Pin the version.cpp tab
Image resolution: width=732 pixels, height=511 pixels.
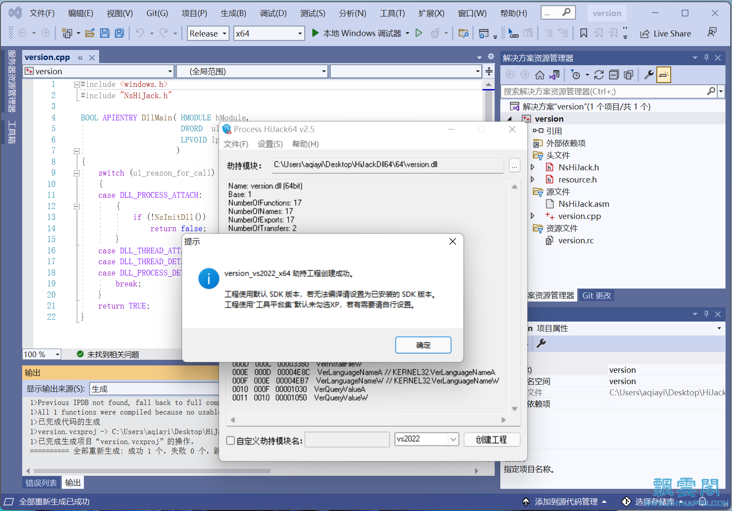pyautogui.click(x=80, y=57)
